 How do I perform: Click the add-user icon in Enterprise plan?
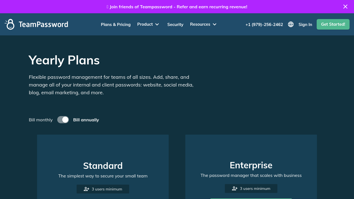tap(235, 188)
